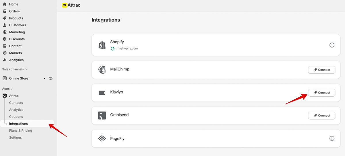Click the Discounts badge icon
This screenshot has height=156, width=345.
[5, 39]
